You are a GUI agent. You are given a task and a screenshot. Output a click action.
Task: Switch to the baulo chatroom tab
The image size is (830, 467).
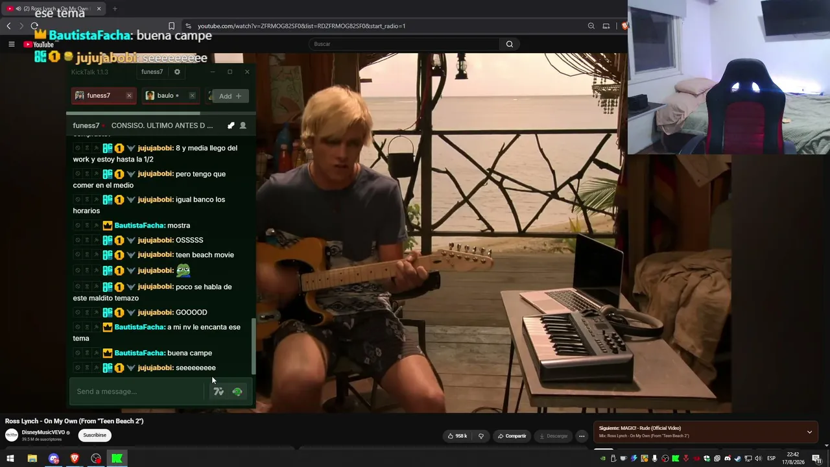(x=170, y=96)
